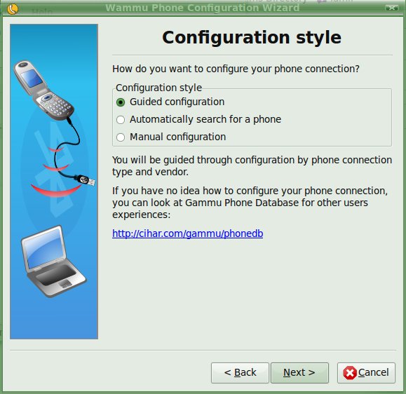
Task: Click the large red signal wave arc
Action: pyautogui.click(x=55, y=190)
